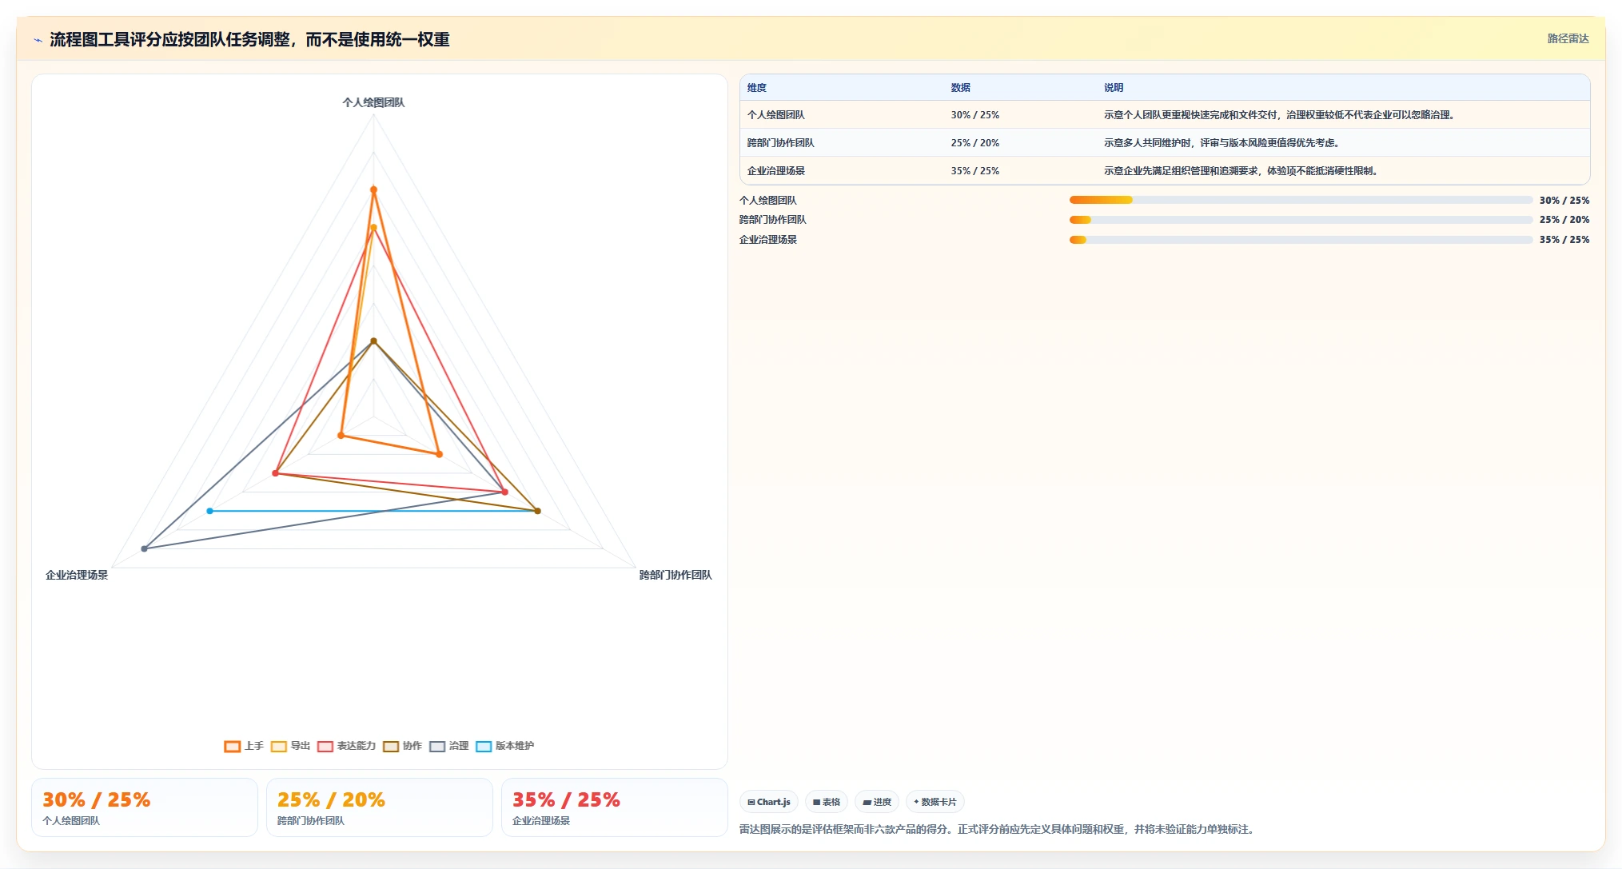The image size is (1622, 869).
Task: Click the 跨部门协作团队 progress bar
Action: pos(1301,220)
